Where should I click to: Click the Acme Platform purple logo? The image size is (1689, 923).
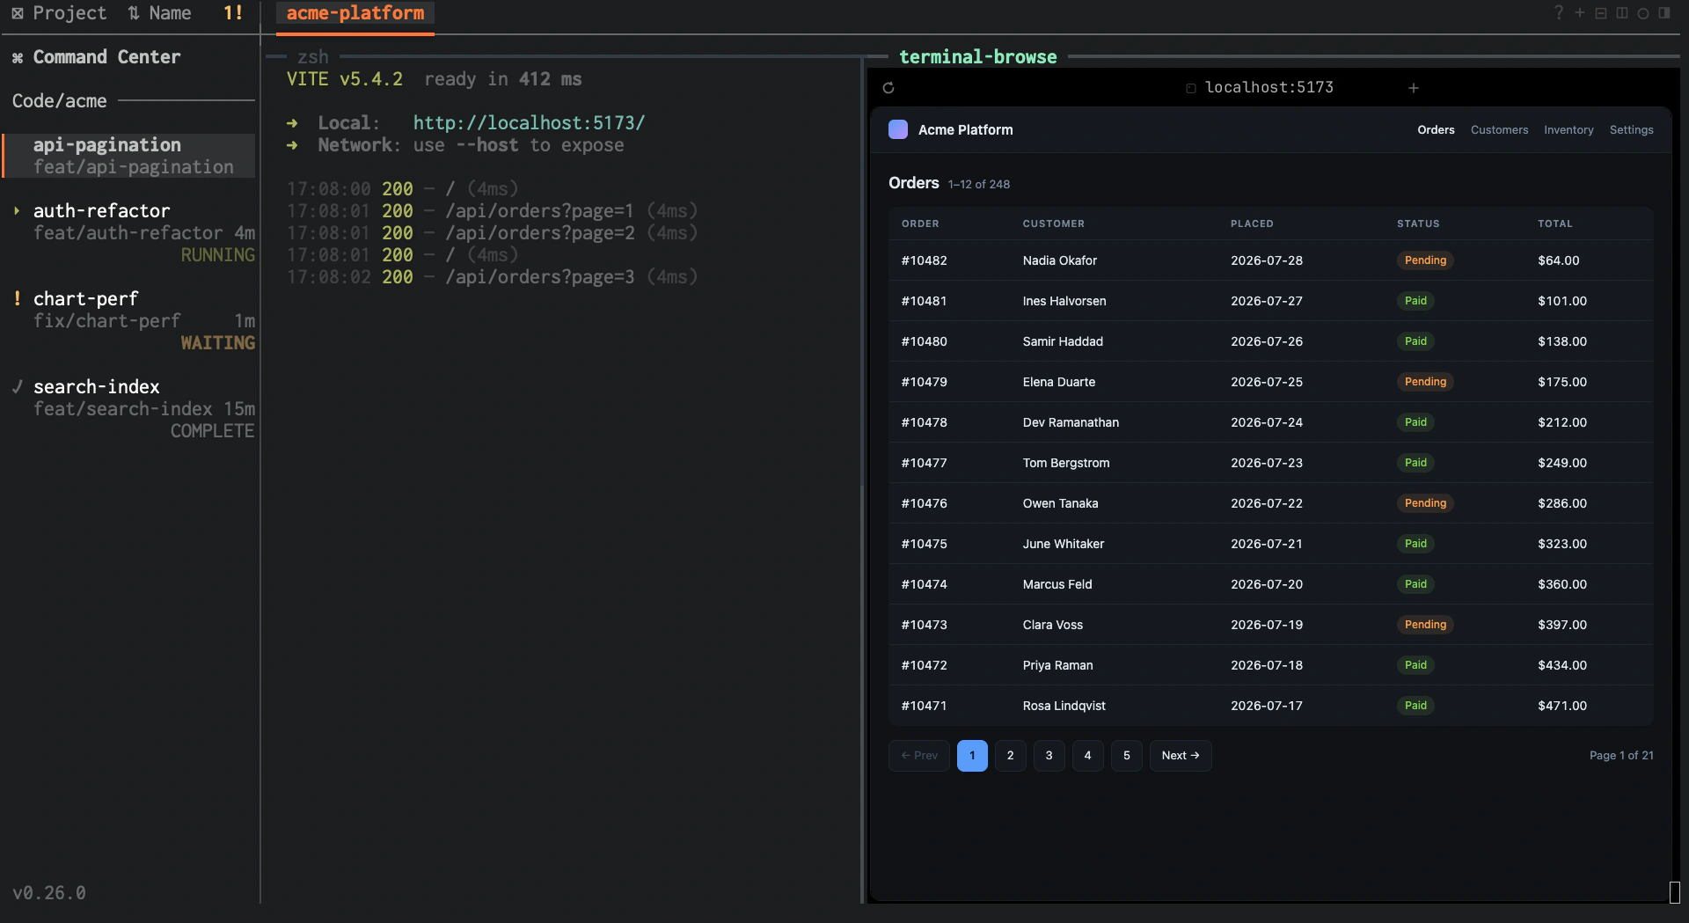pos(898,129)
